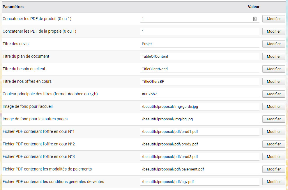Select the modalités de paiements label
Image resolution: width=288 pixels, height=190 pixels.
point(47,169)
